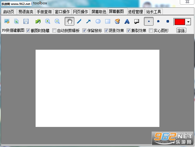The height and width of the screenshot is (147, 195).
Task: Switch to 易语言类 tab
Action: coord(26,12)
